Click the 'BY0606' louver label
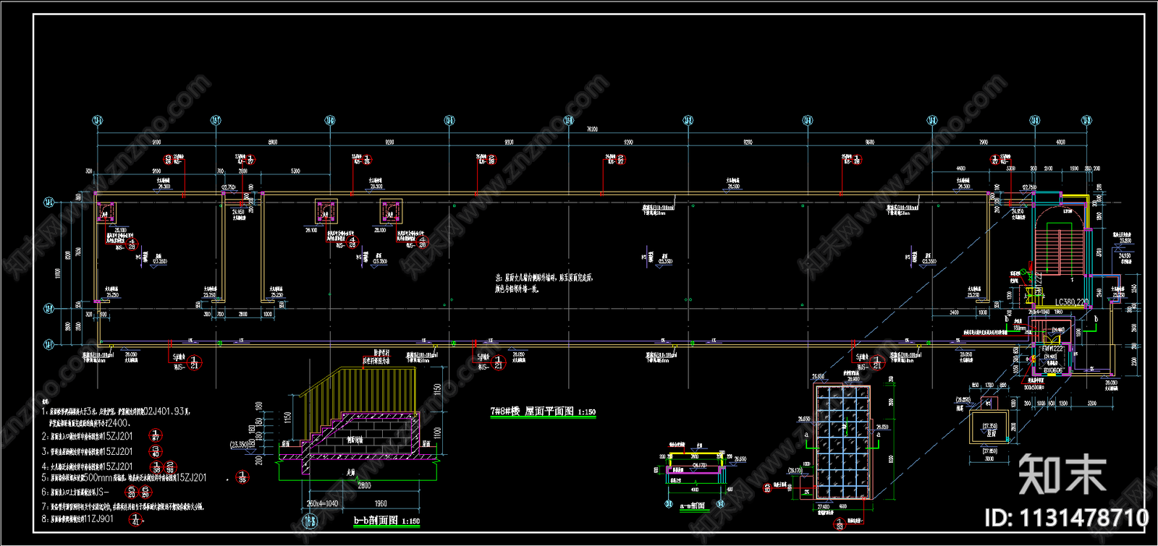Viewport: 1158px width, 546px height. click(1052, 370)
